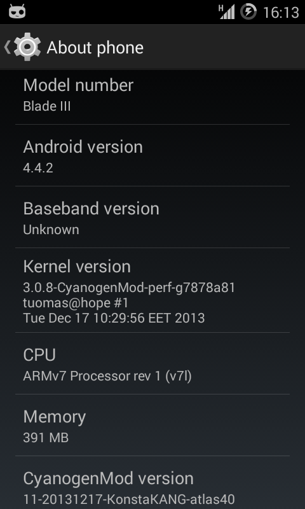Open the CyanogenMod version entry

[152, 483]
